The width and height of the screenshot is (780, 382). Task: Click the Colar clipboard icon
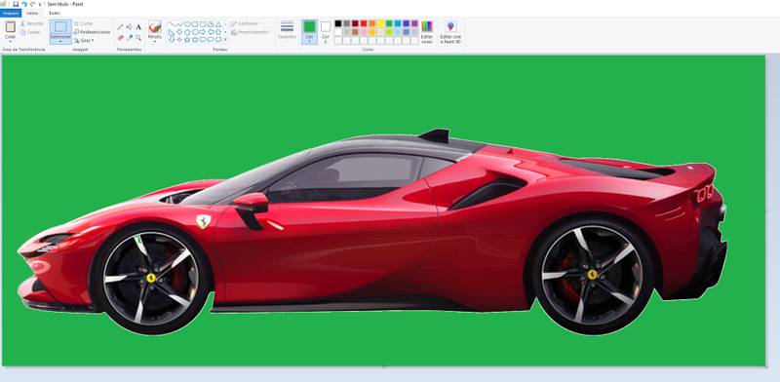coord(10,27)
